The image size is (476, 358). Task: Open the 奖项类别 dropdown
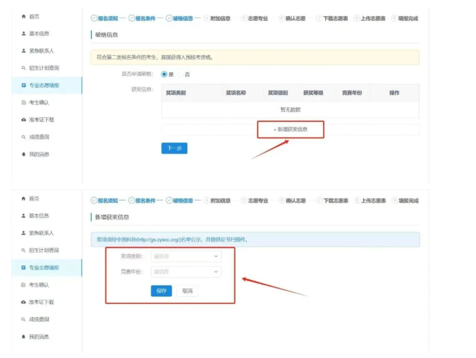(186, 256)
